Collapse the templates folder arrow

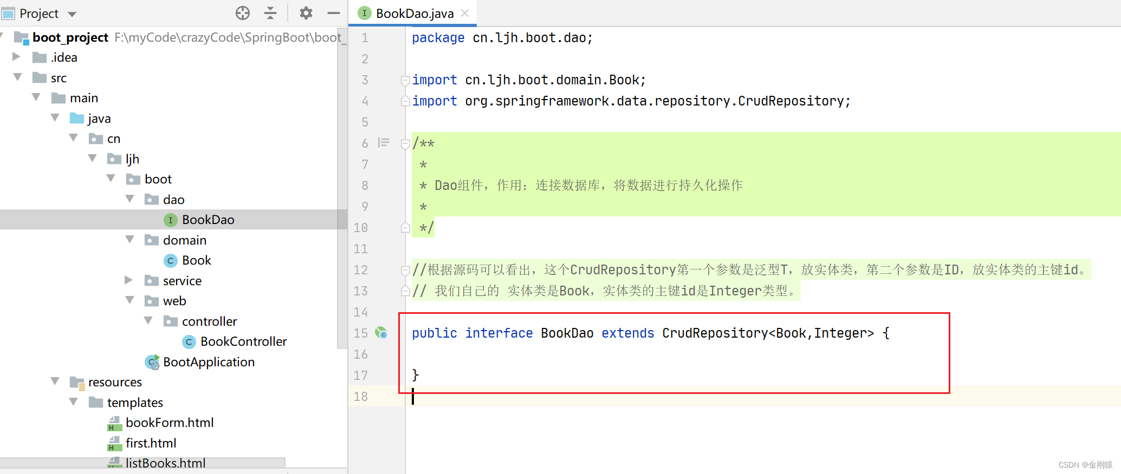click(x=74, y=402)
